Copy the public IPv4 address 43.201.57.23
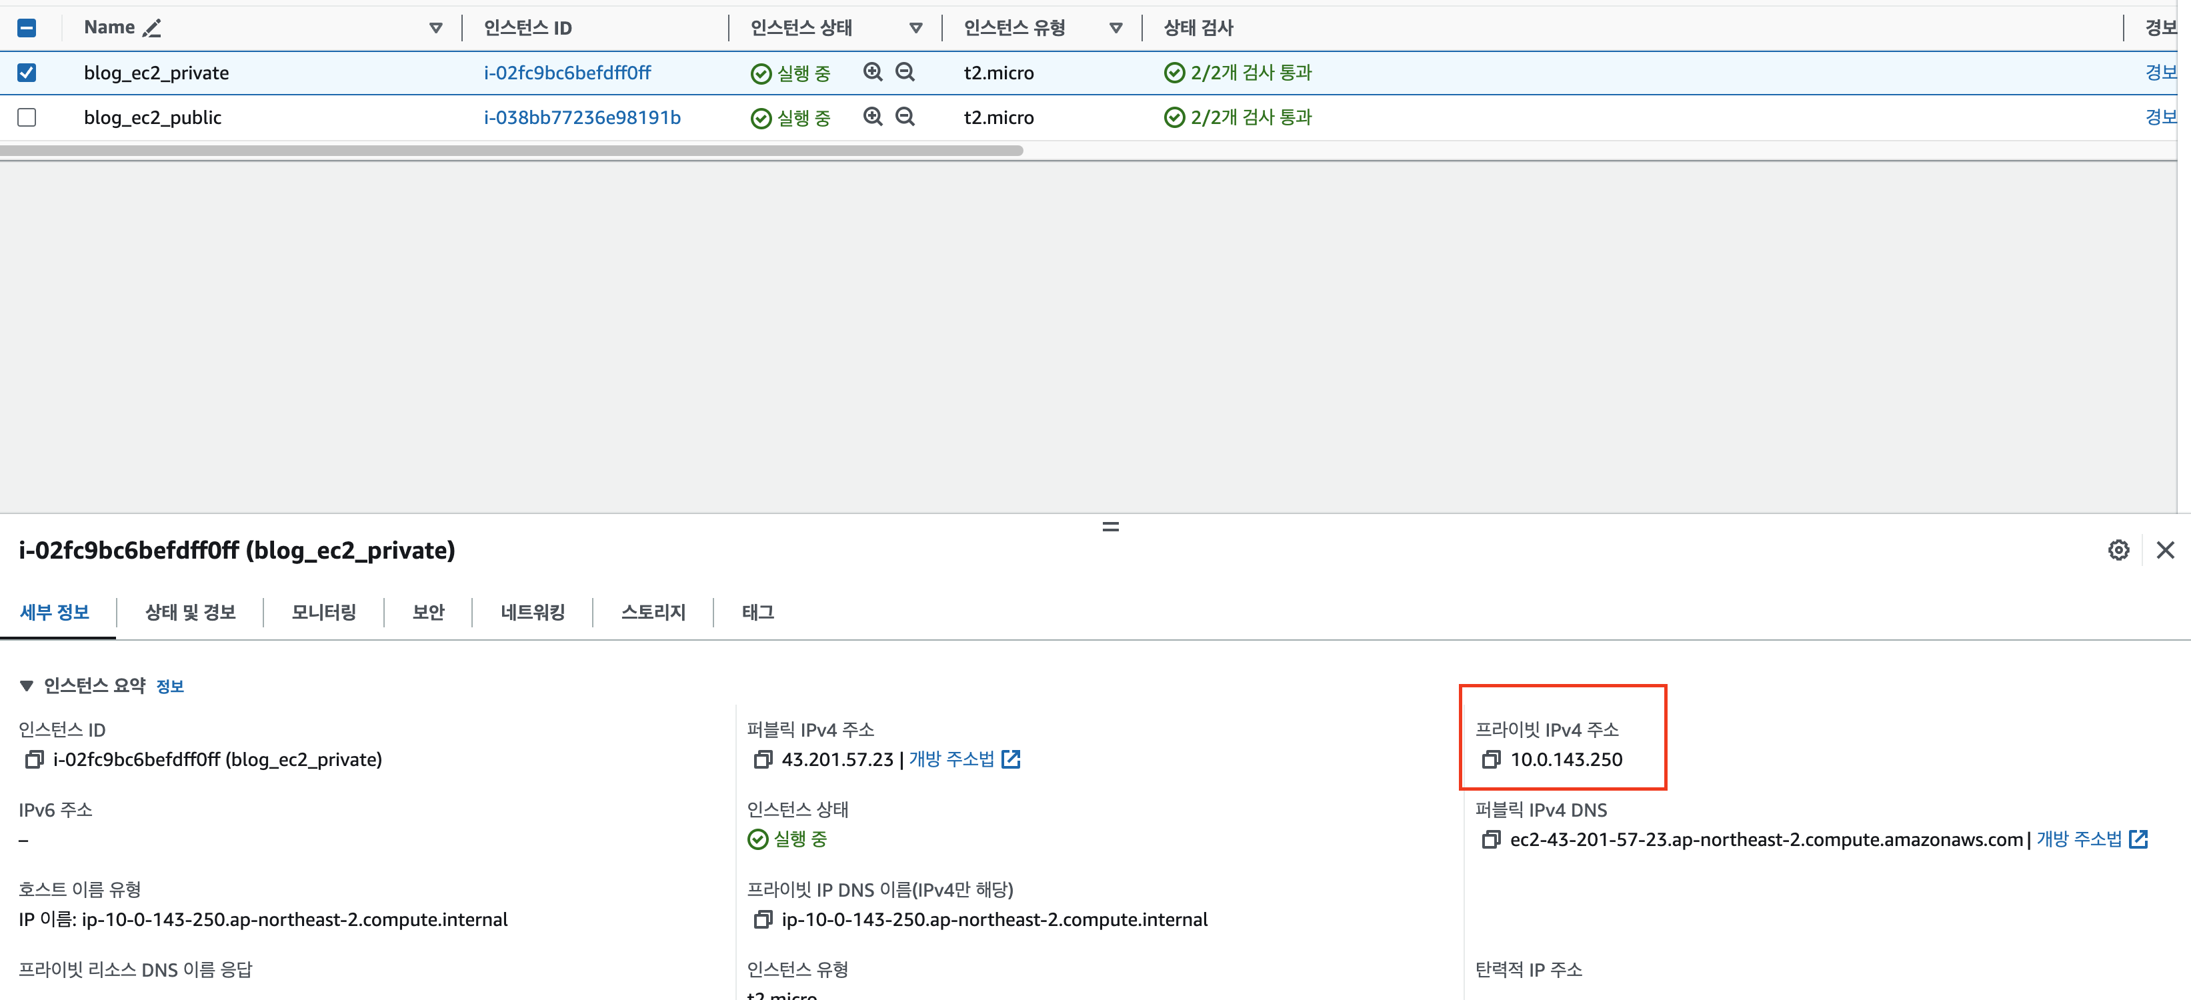The height and width of the screenshot is (1000, 2191). click(x=762, y=759)
